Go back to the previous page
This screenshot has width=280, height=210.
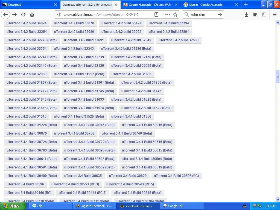pos(5,14)
